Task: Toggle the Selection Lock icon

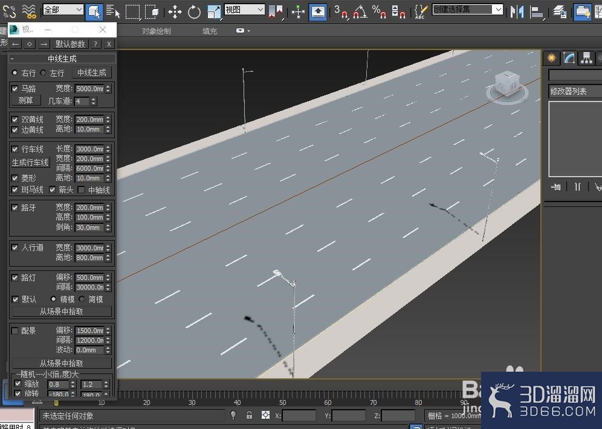Action: (x=249, y=415)
